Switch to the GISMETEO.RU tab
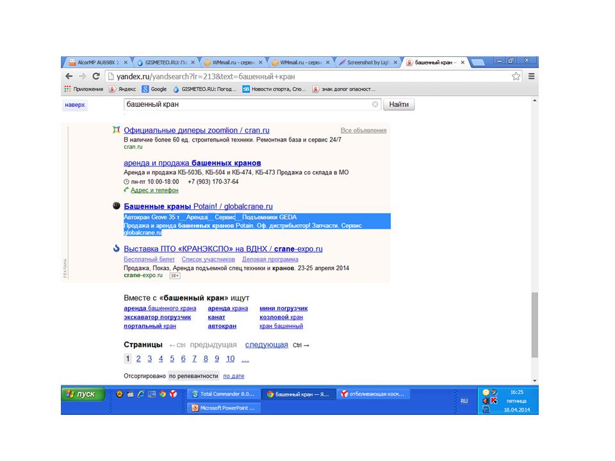615x461 pixels. (165, 62)
